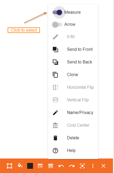Image resolution: width=114 pixels, height=173 pixels.
Task: Click the paint bucket fill tool
Action: [x=20, y=165]
